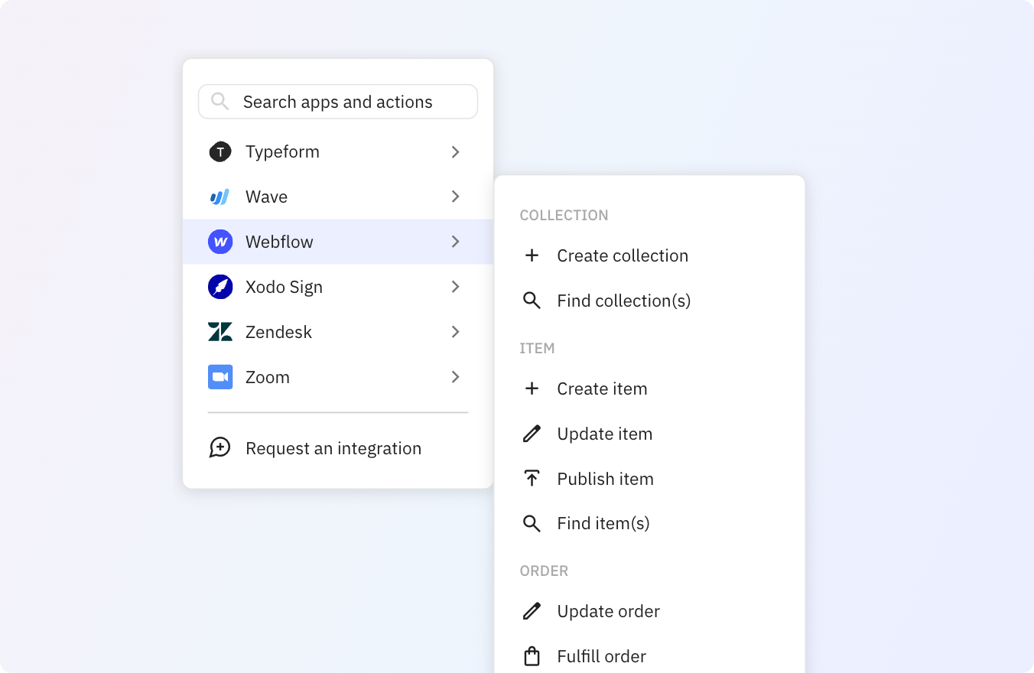Choose Find collection(s) action
Screen dimensions: 1034x673
[623, 301]
